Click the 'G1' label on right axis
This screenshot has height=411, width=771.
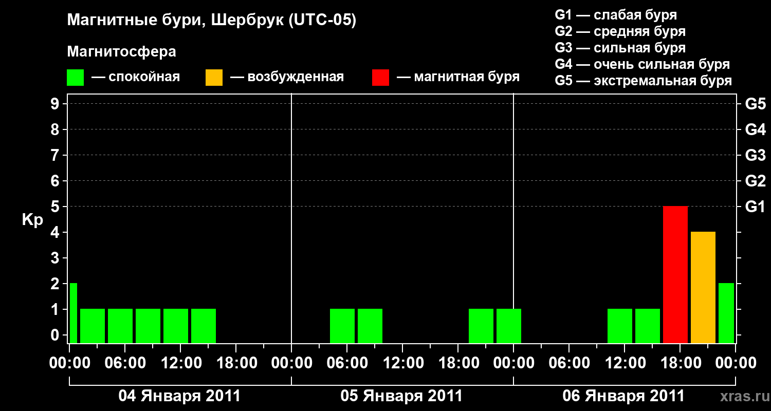[755, 207]
